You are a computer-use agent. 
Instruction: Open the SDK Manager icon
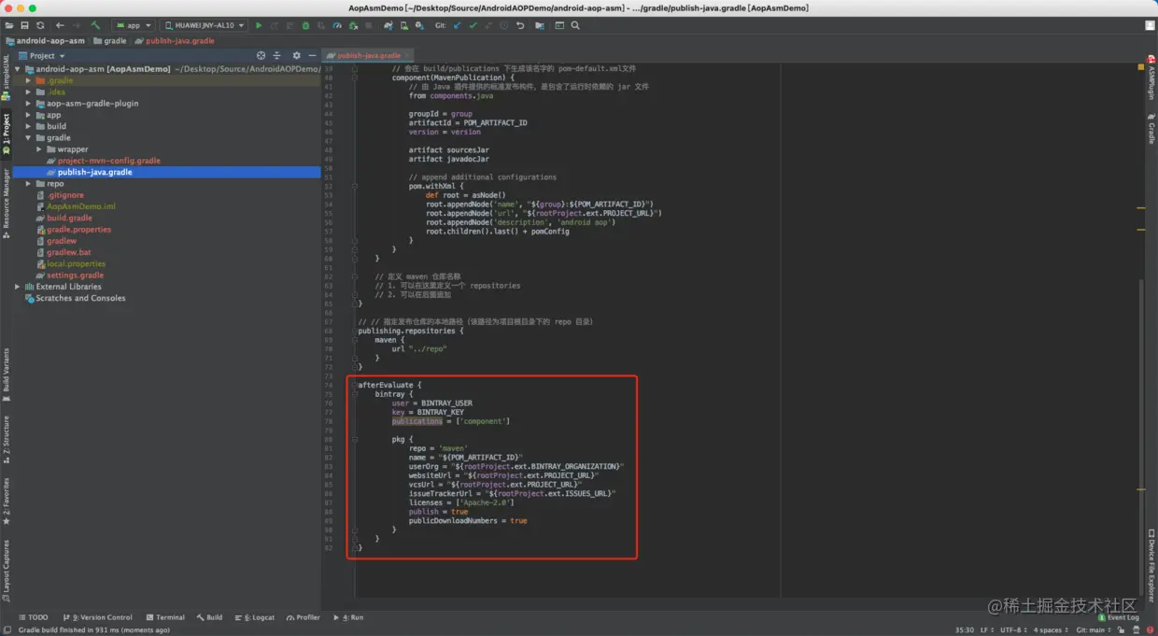419,25
